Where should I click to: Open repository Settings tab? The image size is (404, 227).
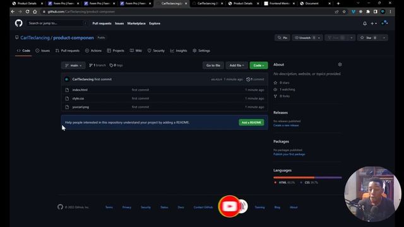tap(201, 50)
